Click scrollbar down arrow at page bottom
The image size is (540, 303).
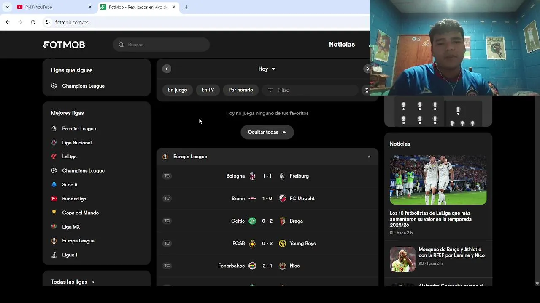coord(537,284)
